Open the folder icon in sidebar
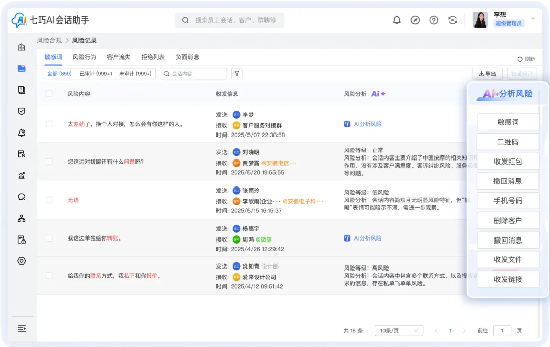550x347 pixels. (21, 68)
